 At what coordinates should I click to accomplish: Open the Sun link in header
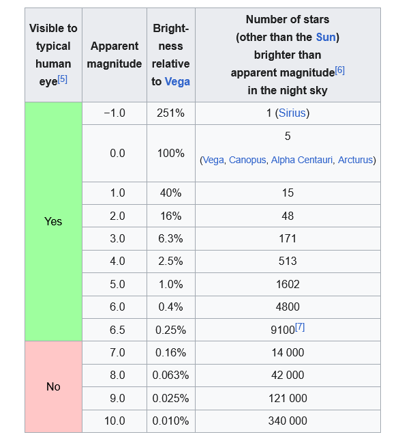326,37
